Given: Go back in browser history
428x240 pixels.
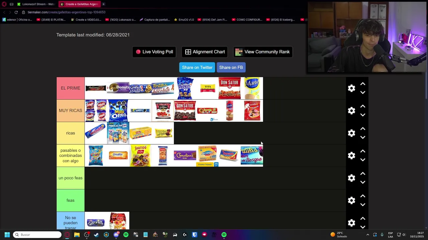Looking at the screenshot, I should click(x=4, y=12).
